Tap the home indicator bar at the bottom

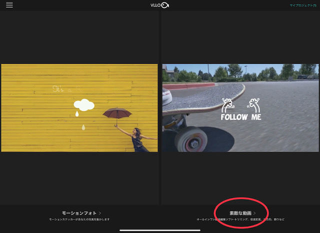(160, 231)
